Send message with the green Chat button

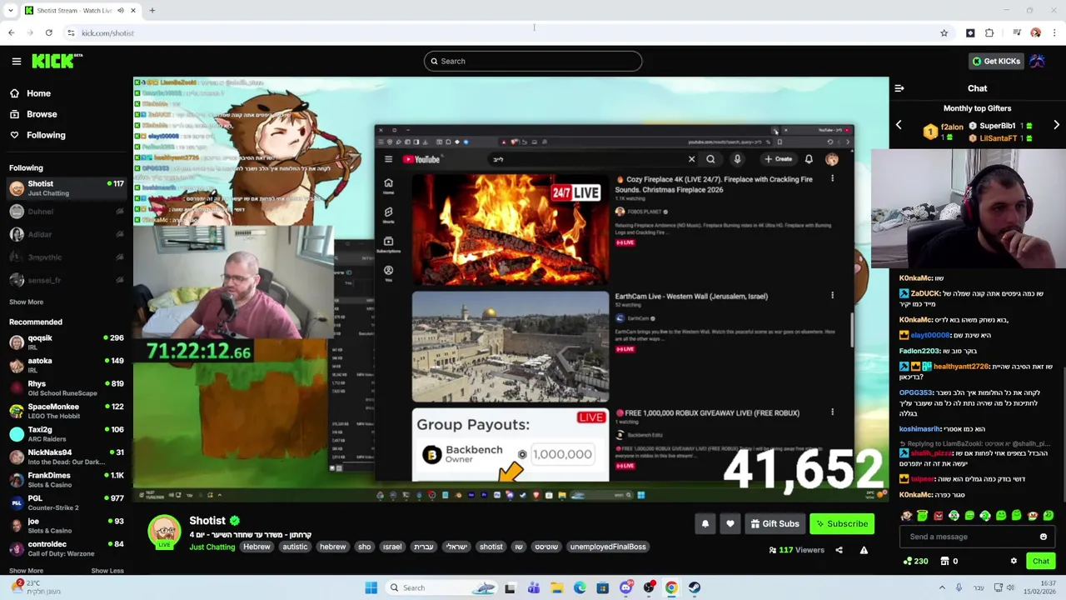point(1041,561)
